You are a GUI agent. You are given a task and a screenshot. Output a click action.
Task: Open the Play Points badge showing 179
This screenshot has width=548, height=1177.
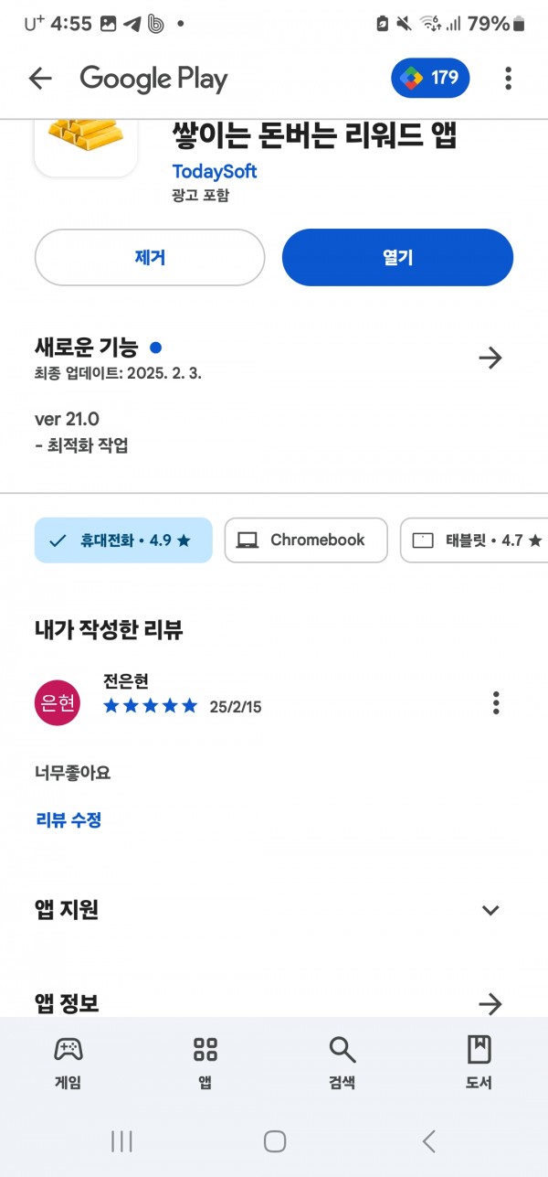[431, 79]
